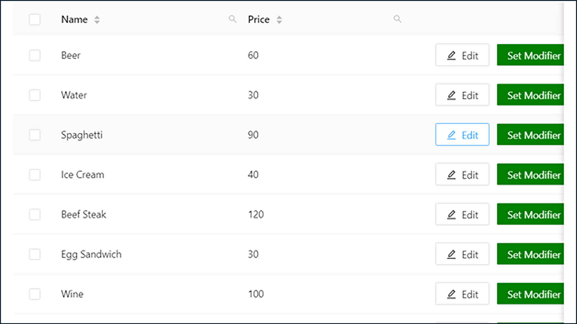Viewport: 577px width, 324px height.
Task: Click Set Modifier on the Ice Cream row
Action: coord(530,174)
